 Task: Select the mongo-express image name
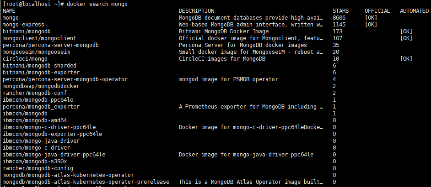21,25
